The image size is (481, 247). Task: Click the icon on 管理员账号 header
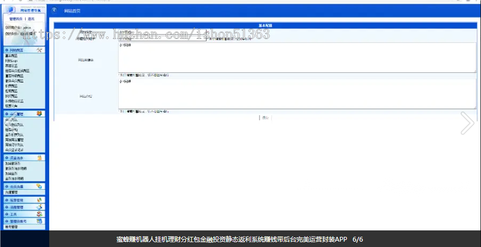point(39,221)
